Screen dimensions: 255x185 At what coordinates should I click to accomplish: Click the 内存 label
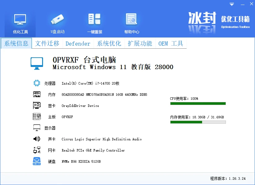click(52, 95)
